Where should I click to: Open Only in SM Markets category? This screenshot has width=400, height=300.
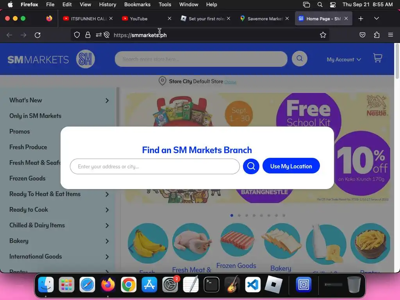(35, 116)
